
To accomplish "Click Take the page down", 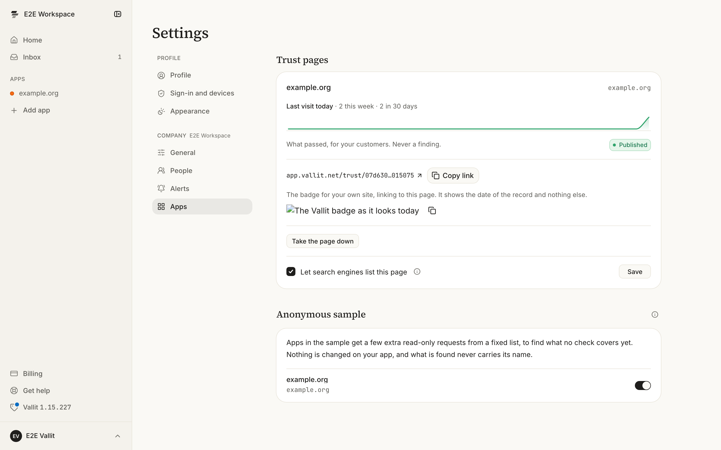I will tap(322, 241).
